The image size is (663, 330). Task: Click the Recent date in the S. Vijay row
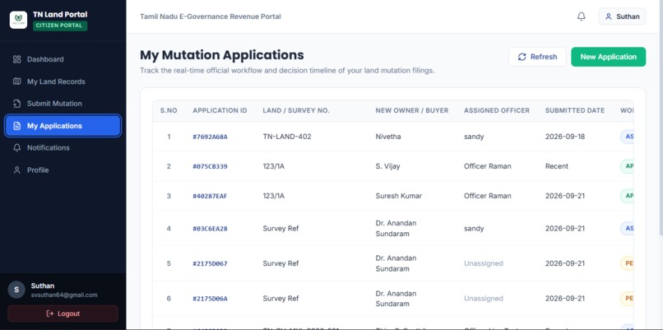[557, 166]
